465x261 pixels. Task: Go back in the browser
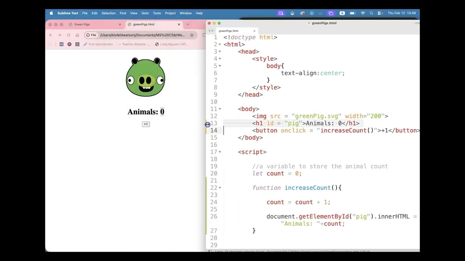[50, 35]
